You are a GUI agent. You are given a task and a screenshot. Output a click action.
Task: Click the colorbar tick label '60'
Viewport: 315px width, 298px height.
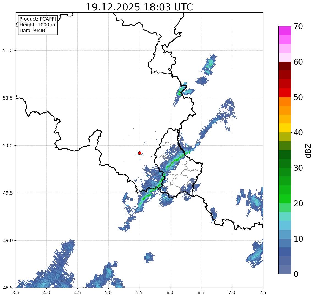pyautogui.click(x=298, y=62)
